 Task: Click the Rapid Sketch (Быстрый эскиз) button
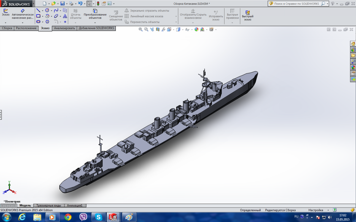[248, 15]
